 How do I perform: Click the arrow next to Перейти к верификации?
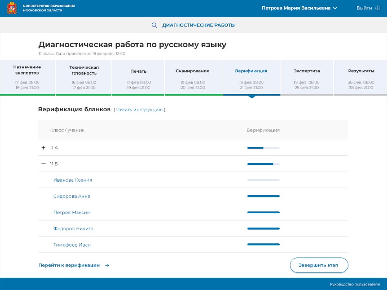107,265
